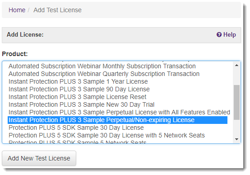Screen dimensions: 250x175
Task: Click the Help question mark icon
Action: click(x=219, y=34)
